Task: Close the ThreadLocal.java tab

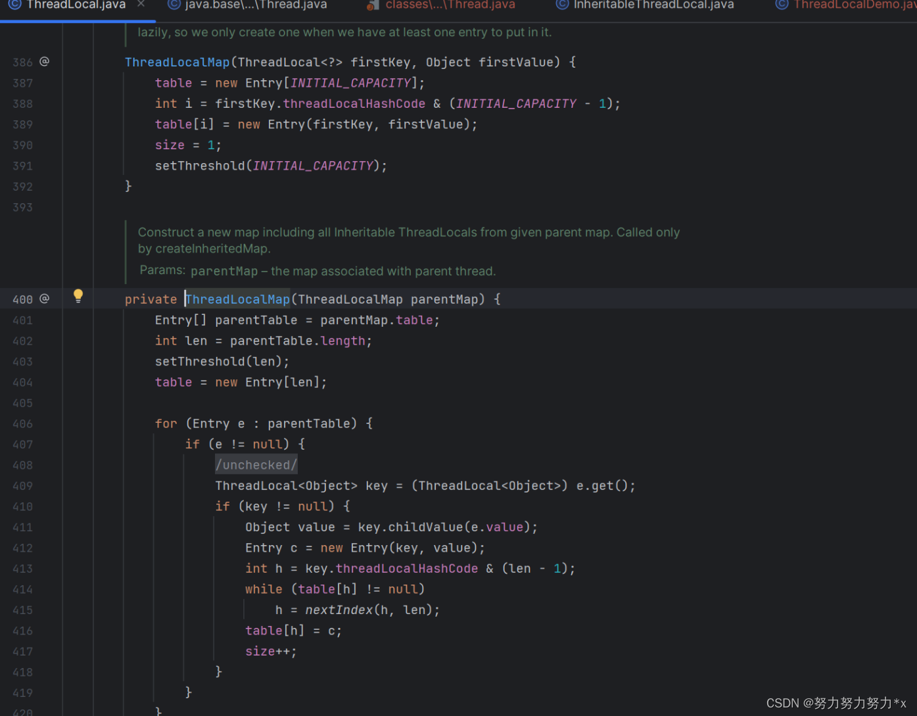Action: (x=141, y=5)
